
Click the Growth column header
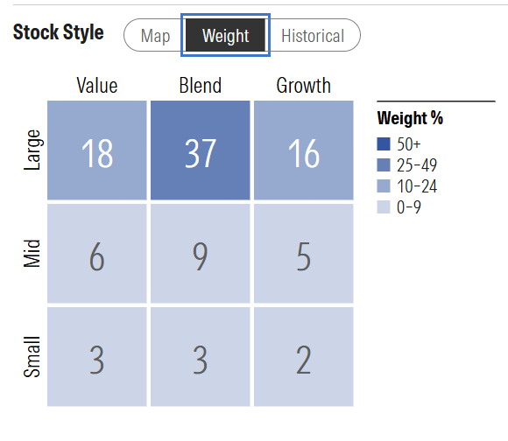pyautogui.click(x=304, y=86)
